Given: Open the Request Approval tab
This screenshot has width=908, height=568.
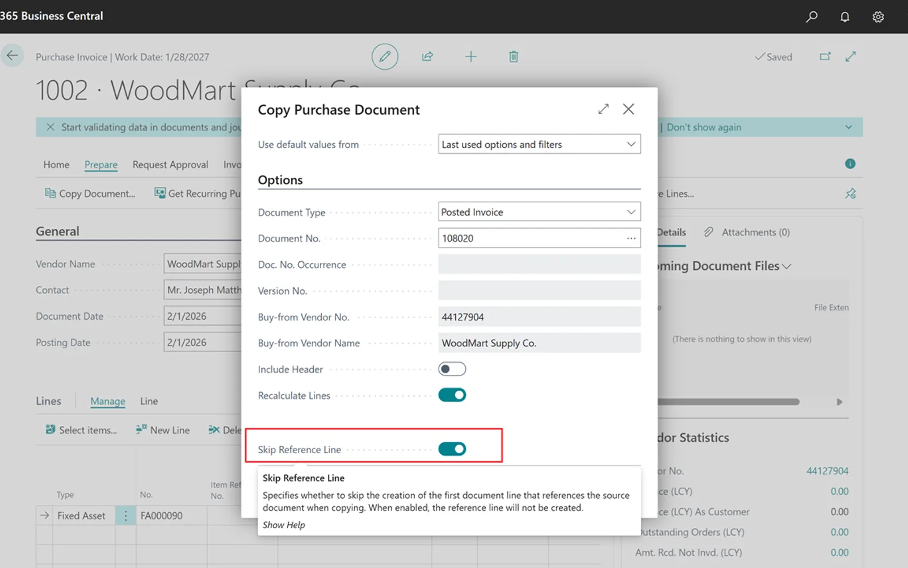Looking at the screenshot, I should tap(170, 165).
